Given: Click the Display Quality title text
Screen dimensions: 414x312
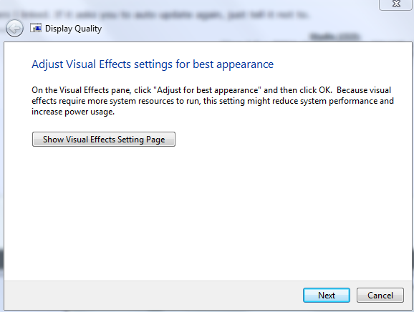Looking at the screenshot, I should click(x=73, y=29).
